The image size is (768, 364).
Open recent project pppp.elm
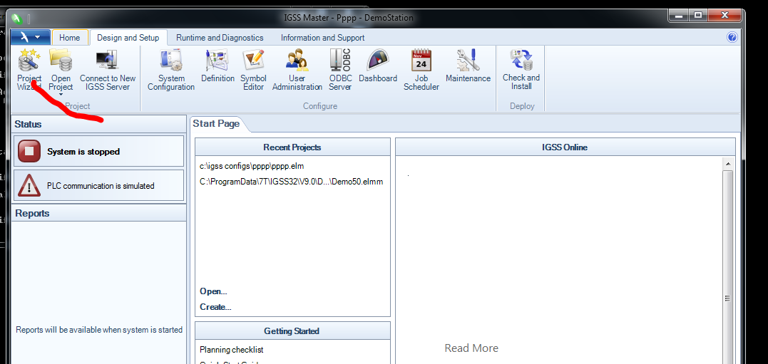[x=252, y=166]
